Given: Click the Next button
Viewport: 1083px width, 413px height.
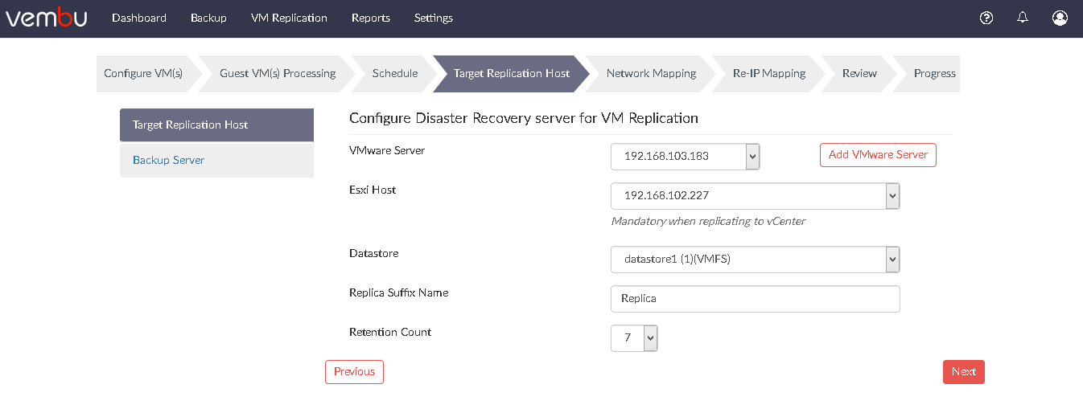Looking at the screenshot, I should point(963,372).
